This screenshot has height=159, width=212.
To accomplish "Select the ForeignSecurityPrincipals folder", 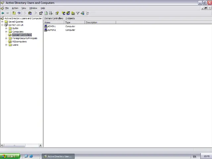I will [25, 38].
